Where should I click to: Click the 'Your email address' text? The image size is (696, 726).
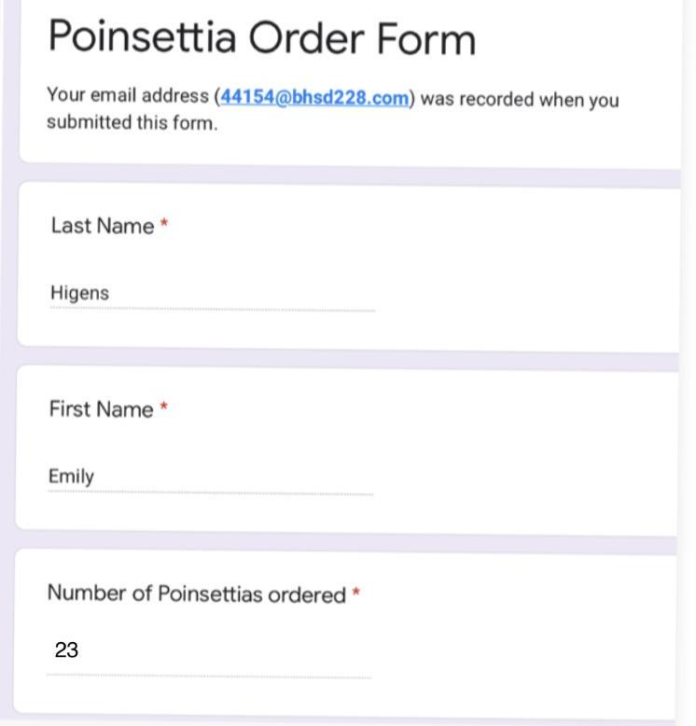[128, 95]
